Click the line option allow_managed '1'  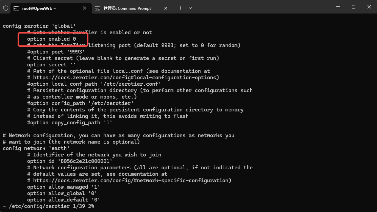click(63, 187)
